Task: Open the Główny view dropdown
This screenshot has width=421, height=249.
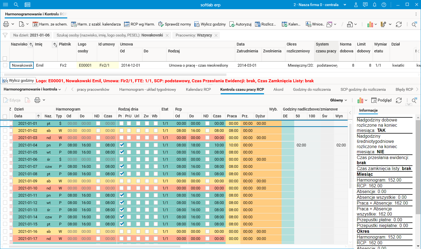Action: pyautogui.click(x=338, y=100)
